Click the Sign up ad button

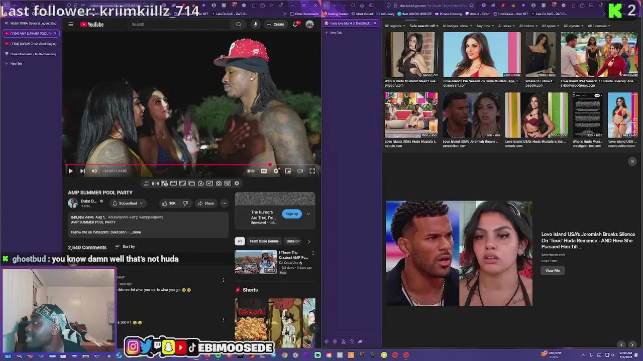[292, 214]
